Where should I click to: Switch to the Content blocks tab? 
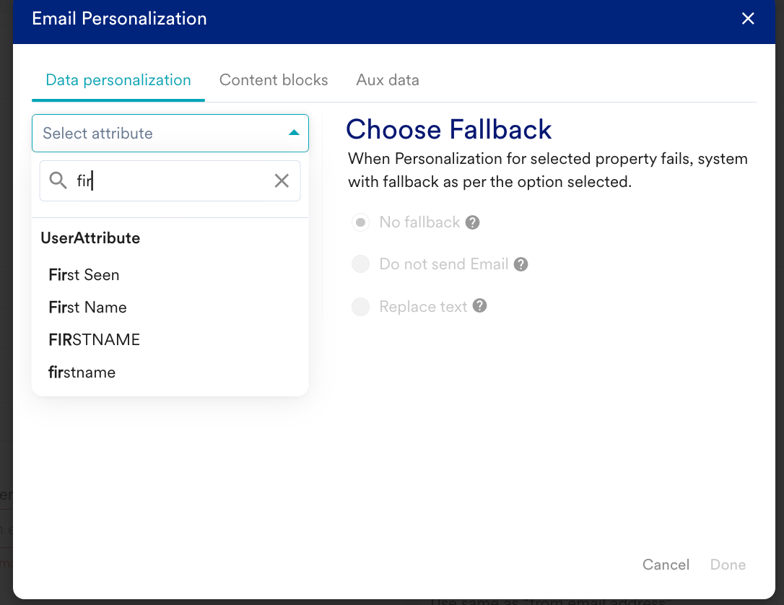click(x=274, y=80)
